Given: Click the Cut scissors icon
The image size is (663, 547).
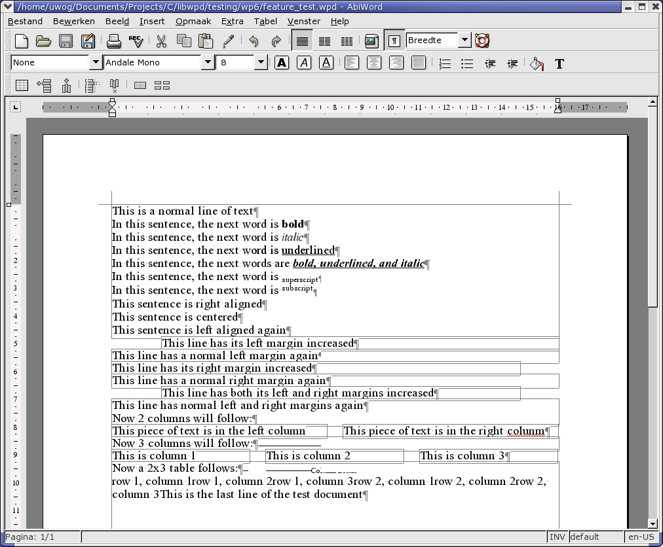Looking at the screenshot, I should point(161,41).
